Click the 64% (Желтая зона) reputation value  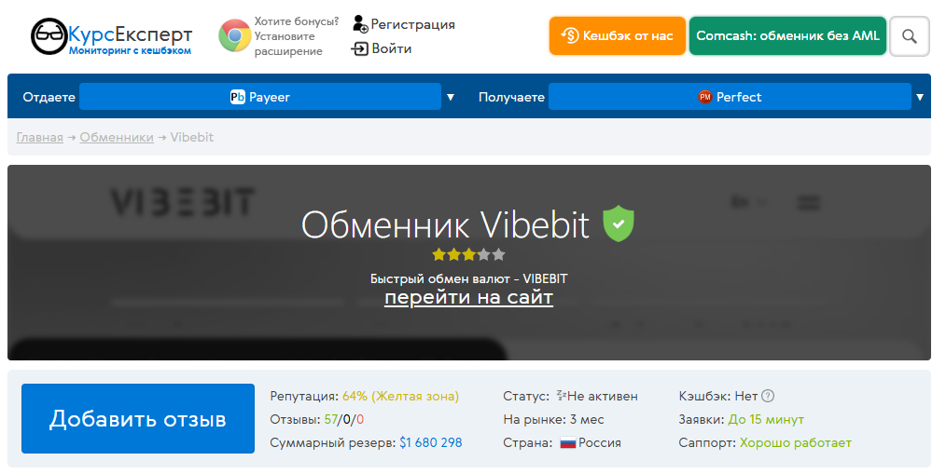pos(400,397)
